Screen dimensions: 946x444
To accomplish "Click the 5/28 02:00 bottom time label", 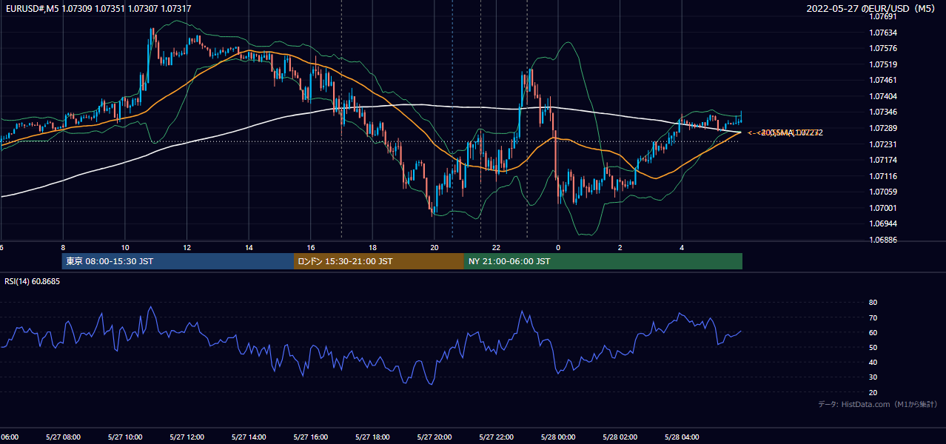I will pyautogui.click(x=620, y=437).
